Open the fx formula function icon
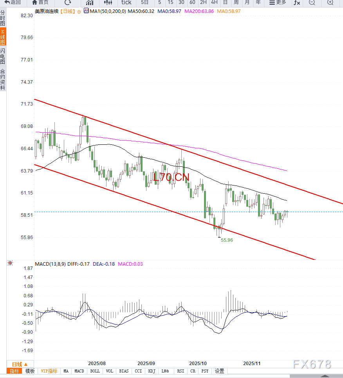343x378 pixels. click(297, 2)
